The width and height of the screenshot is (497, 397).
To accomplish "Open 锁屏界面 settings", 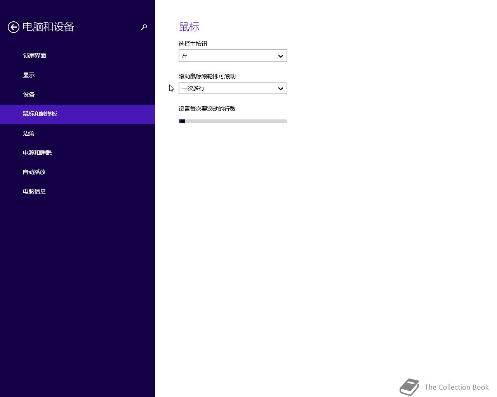I will [78, 56].
